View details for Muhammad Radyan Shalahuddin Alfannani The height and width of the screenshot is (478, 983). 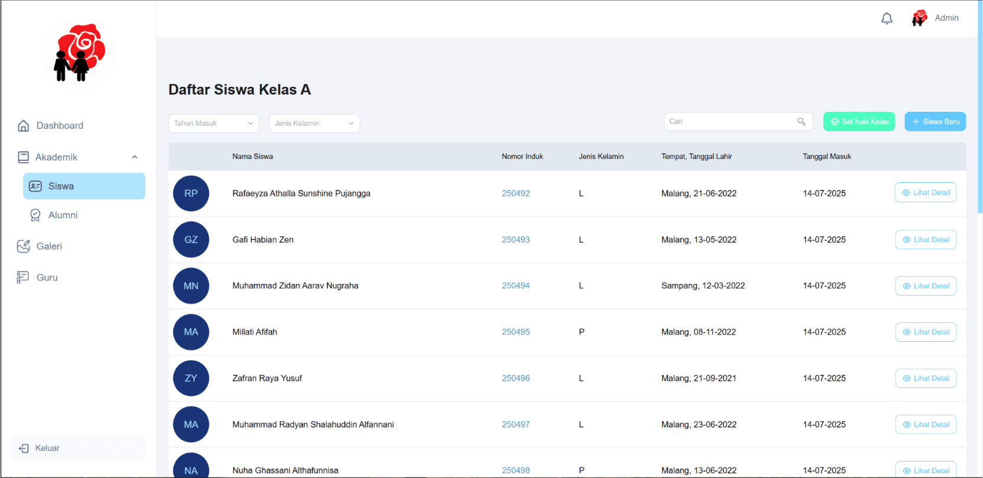926,424
